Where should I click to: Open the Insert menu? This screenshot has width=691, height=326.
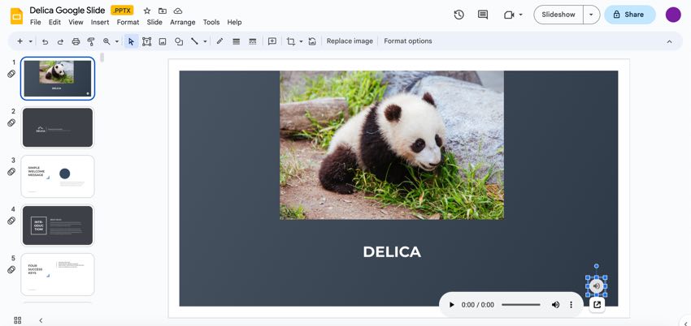click(x=100, y=22)
